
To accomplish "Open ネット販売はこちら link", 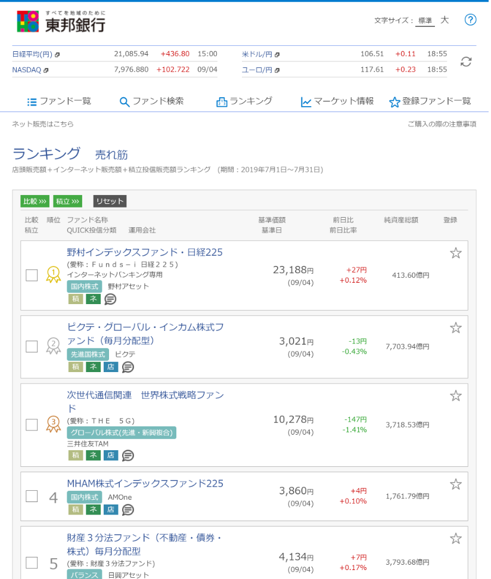I will tap(43, 124).
